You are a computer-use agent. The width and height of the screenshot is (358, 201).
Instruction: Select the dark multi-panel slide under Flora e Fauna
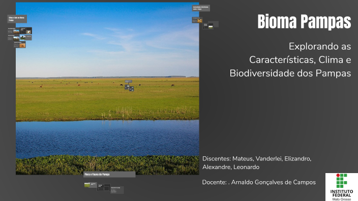[x=104, y=187]
